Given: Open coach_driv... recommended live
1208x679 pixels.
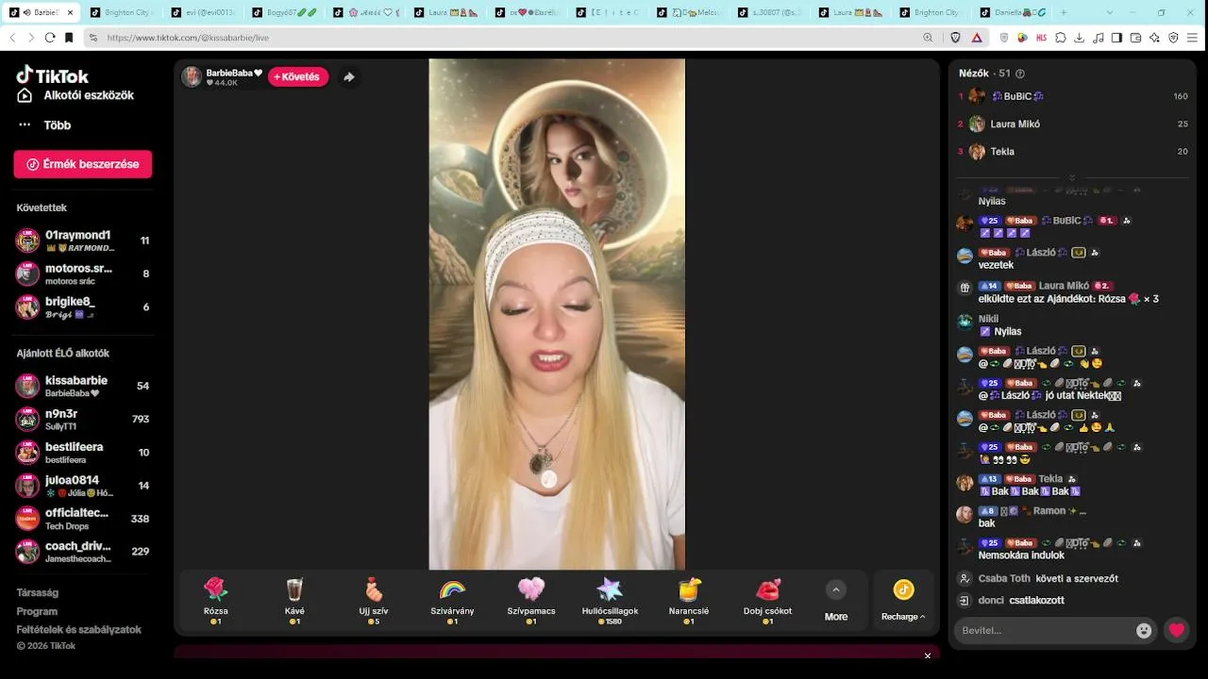Looking at the screenshot, I should (83, 552).
